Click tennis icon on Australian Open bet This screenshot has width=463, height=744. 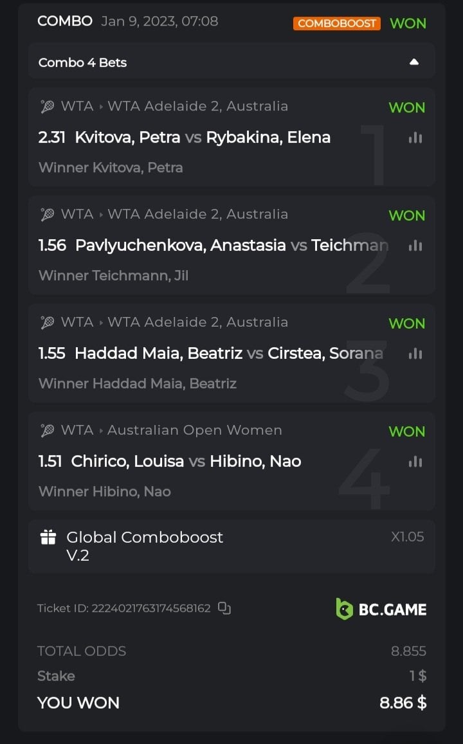pyautogui.click(x=48, y=431)
